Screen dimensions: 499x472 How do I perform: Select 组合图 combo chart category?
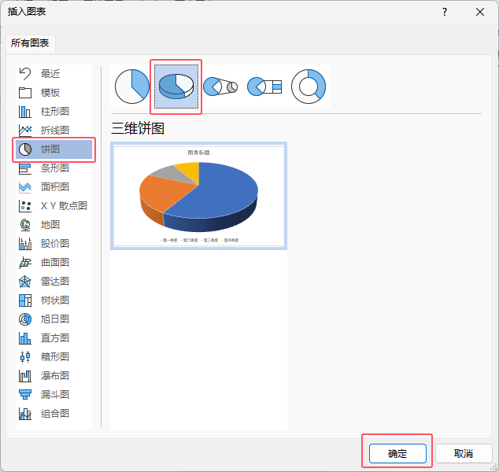(54, 414)
